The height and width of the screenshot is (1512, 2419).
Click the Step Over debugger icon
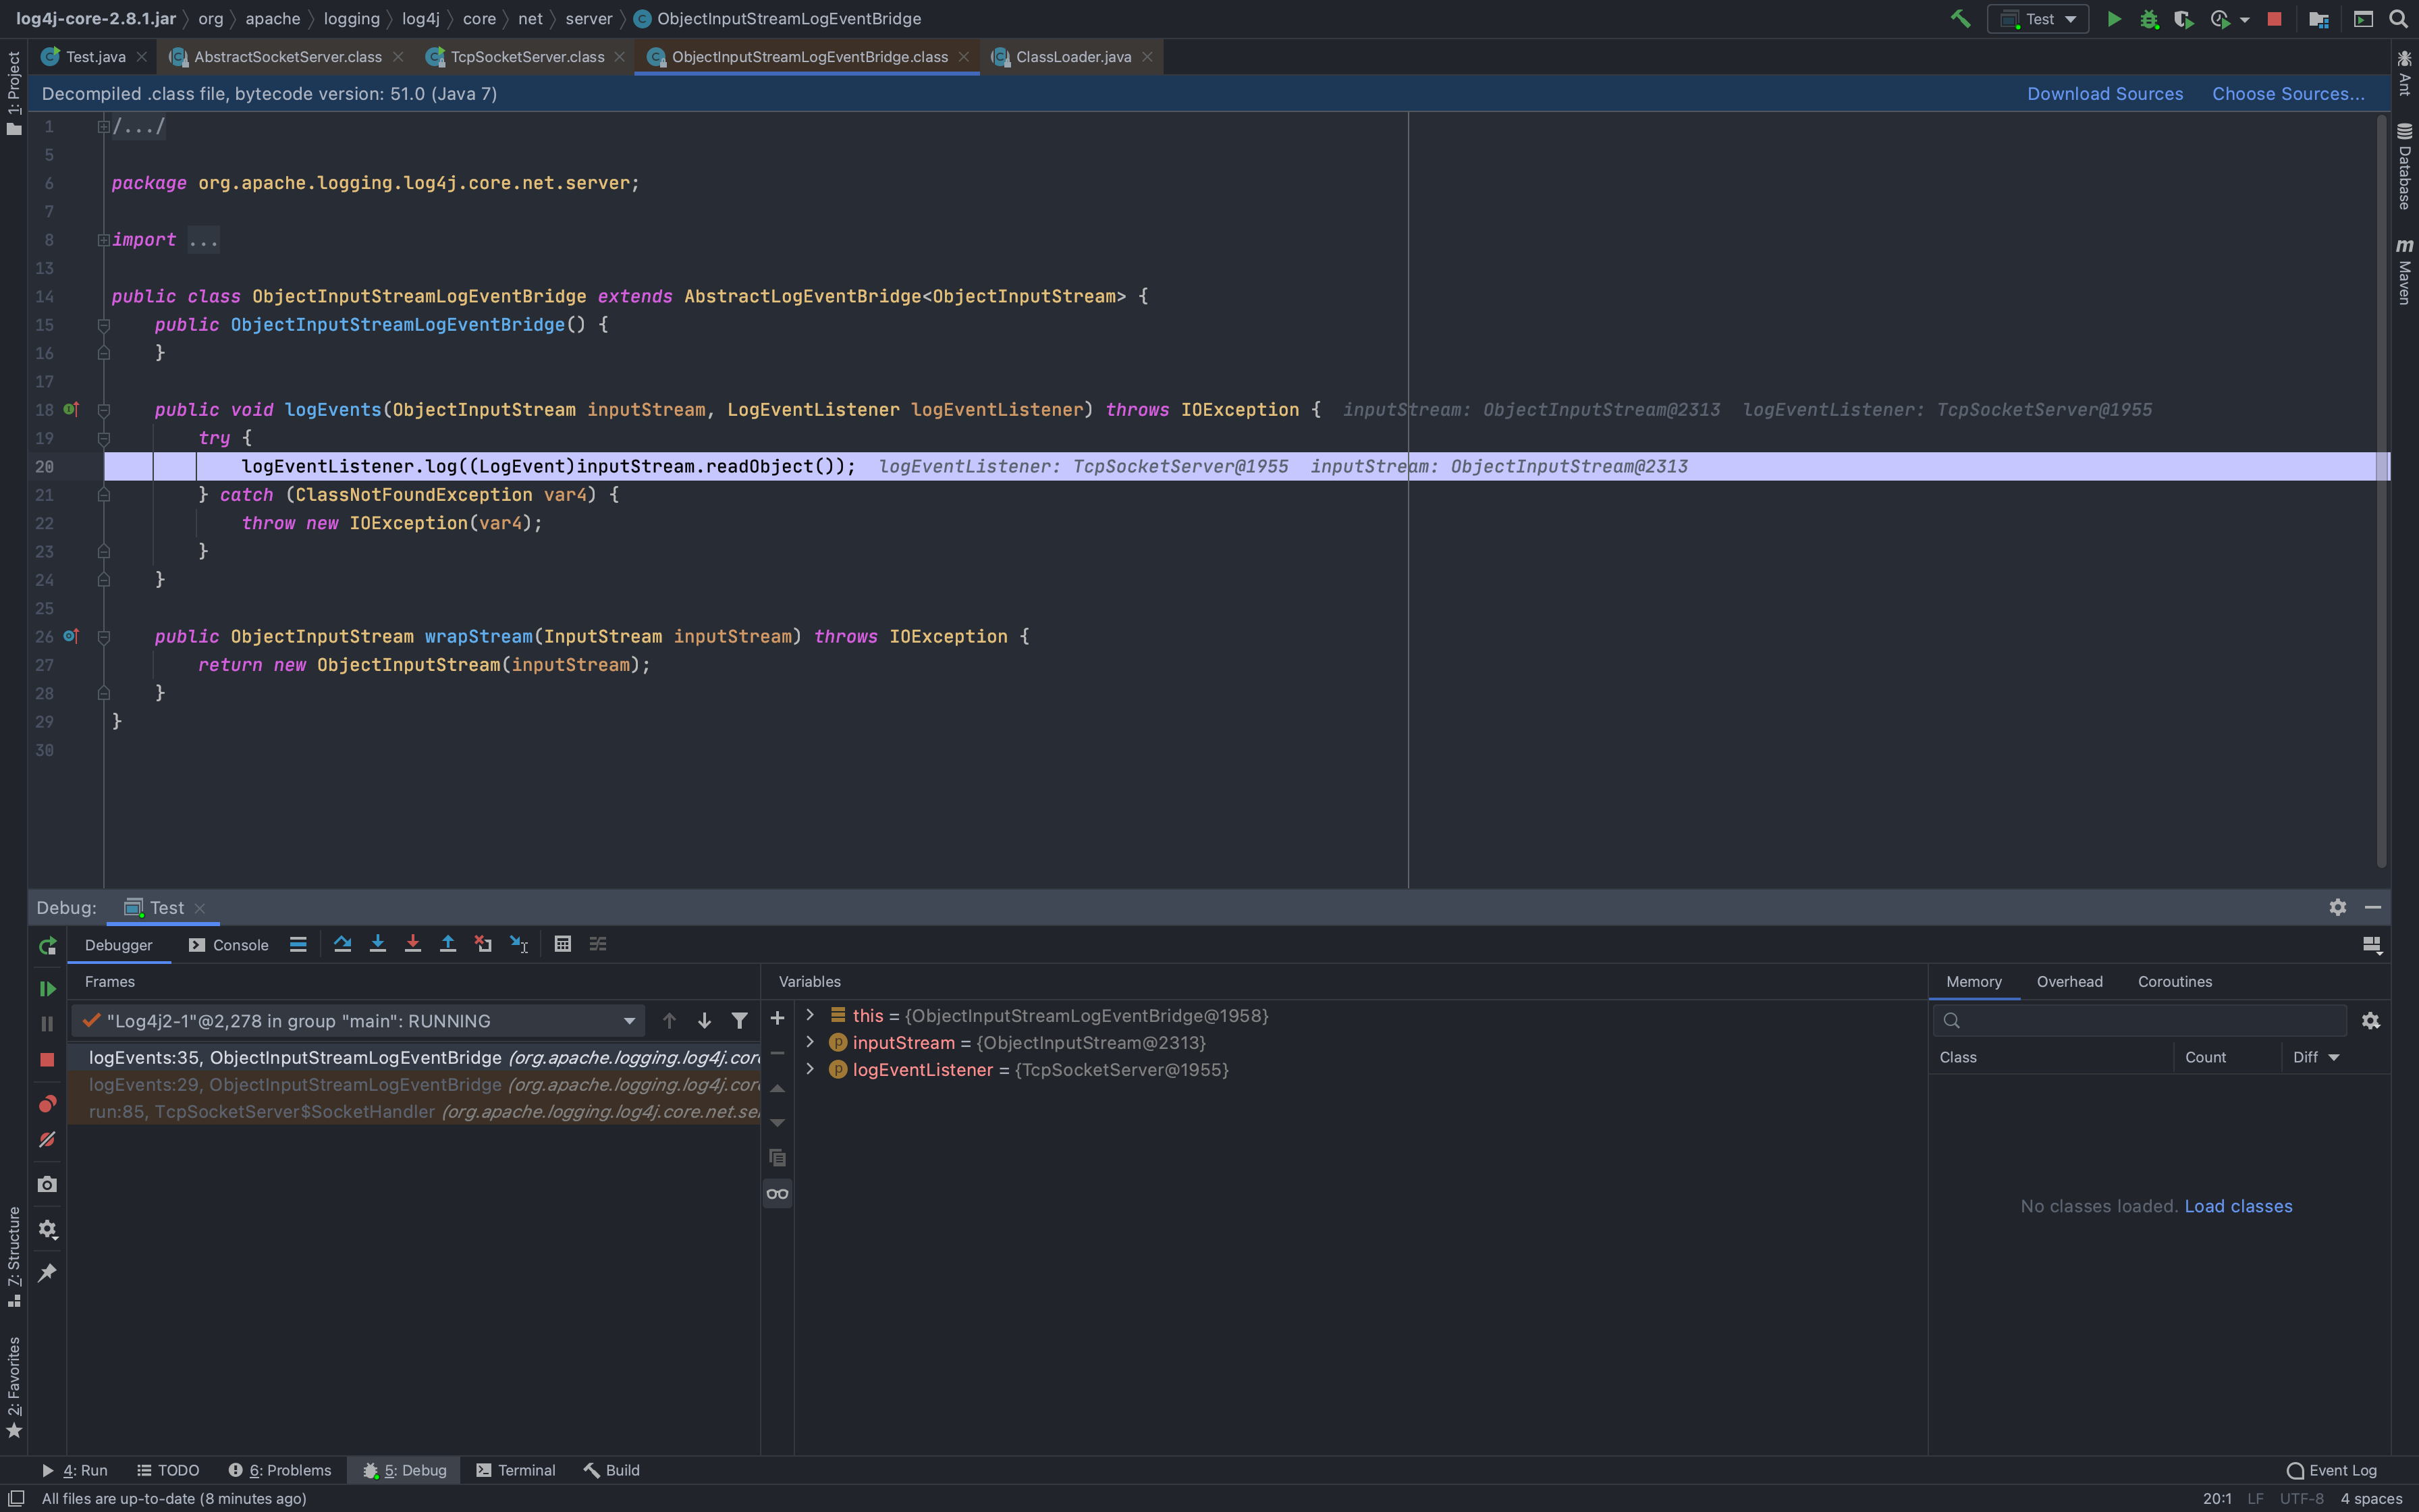click(x=342, y=944)
